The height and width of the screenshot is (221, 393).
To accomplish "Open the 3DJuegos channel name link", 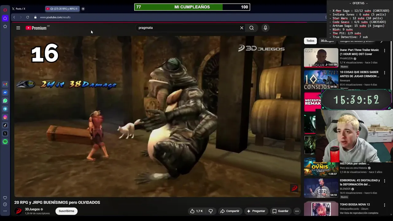I will 32,209.
